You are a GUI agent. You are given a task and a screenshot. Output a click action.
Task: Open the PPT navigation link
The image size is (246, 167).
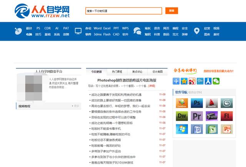pyautogui.click(x=116, y=28)
